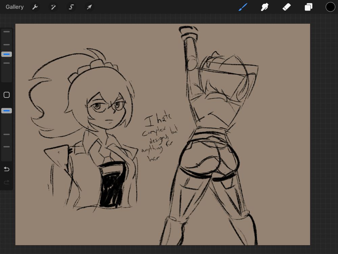338x254 pixels.
Task: Open the Adjustments magic wand menu
Action: pos(53,7)
